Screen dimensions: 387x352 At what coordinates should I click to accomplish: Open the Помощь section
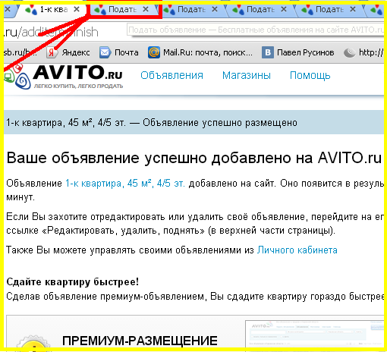(x=310, y=75)
